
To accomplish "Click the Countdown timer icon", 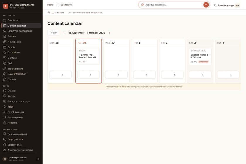I will [x=5, y=52].
